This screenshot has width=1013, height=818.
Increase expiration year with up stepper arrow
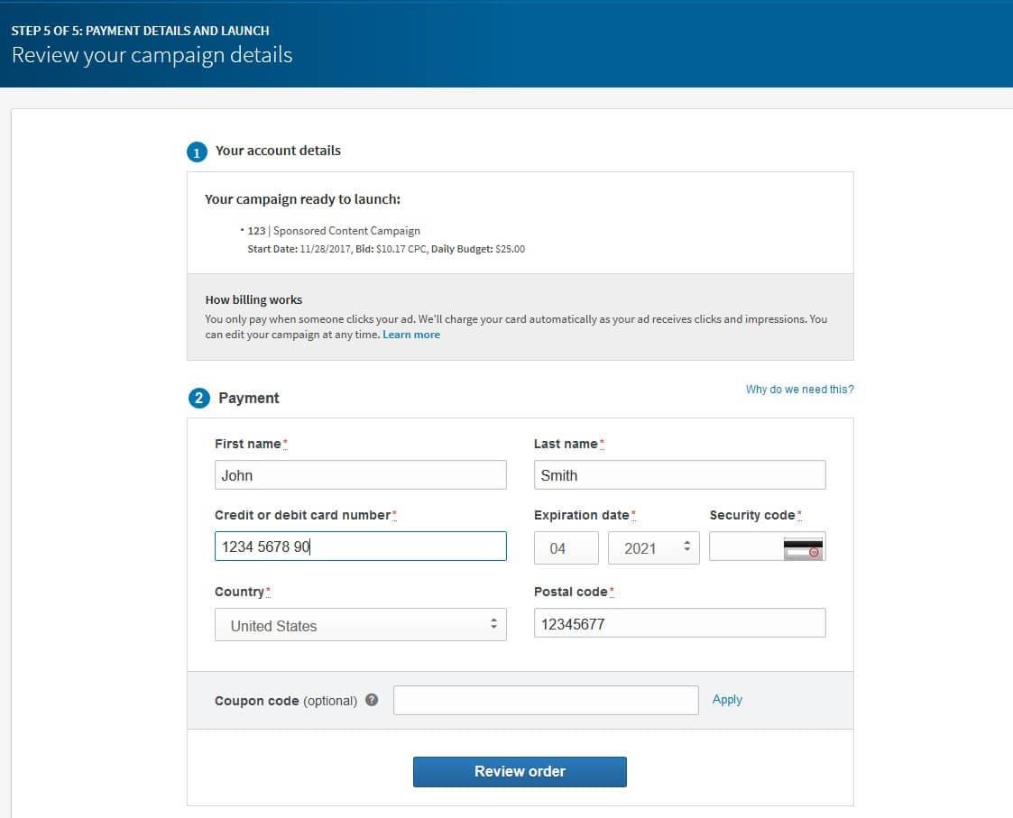[686, 542]
